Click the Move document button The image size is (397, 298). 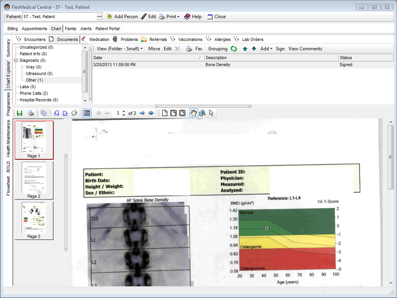click(x=154, y=48)
